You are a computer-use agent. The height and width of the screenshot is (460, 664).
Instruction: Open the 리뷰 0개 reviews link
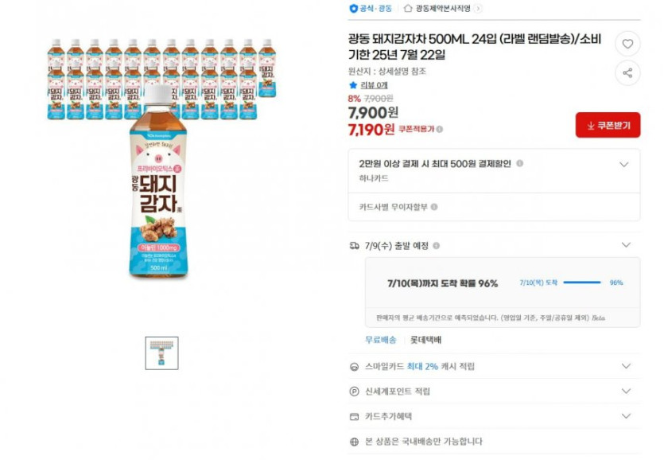pyautogui.click(x=375, y=85)
